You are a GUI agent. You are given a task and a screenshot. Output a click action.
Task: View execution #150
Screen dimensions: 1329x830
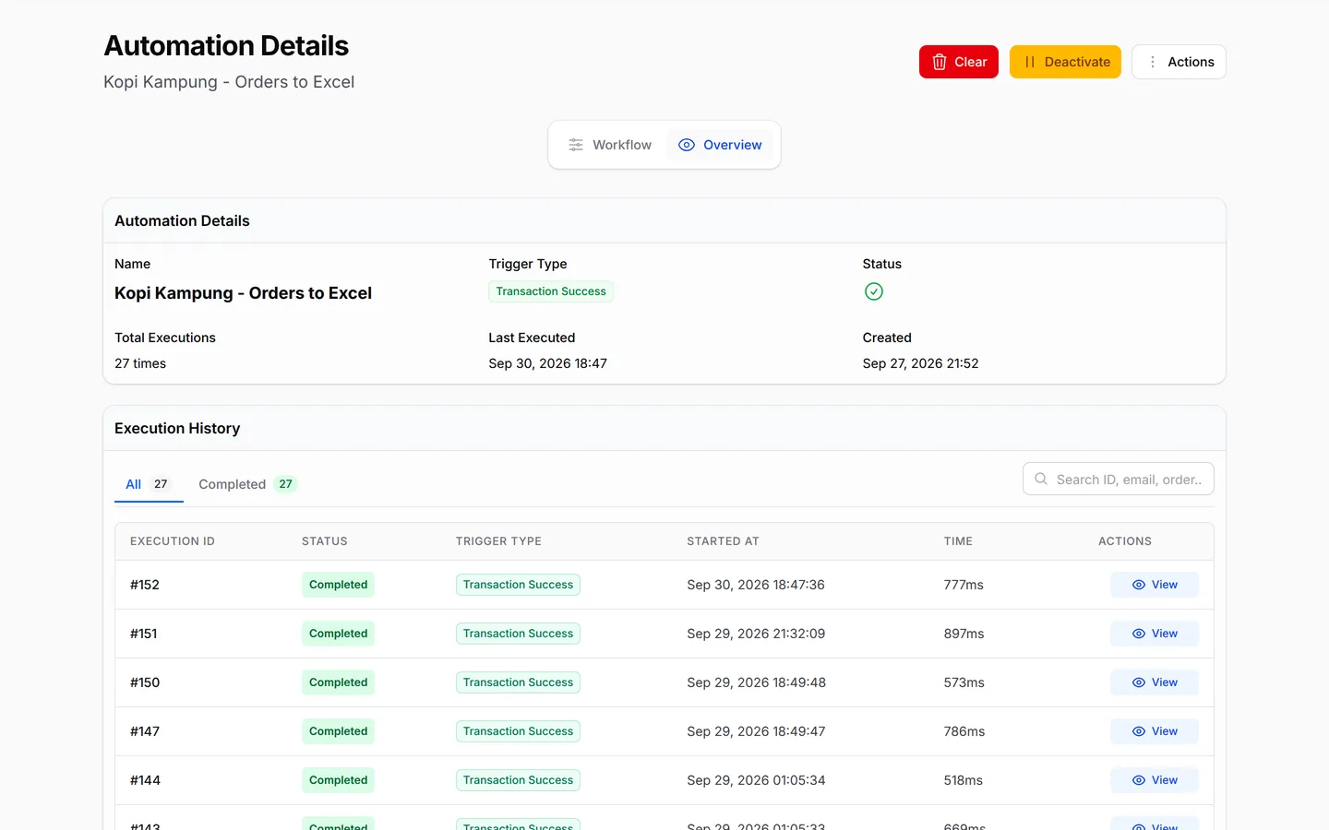pyautogui.click(x=1155, y=682)
